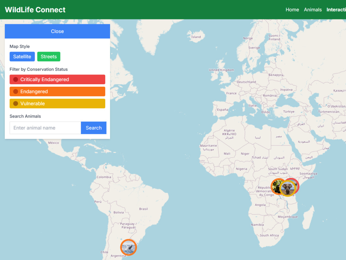Click the Search Animals heading
This screenshot has height=260, width=346.
(x=25, y=116)
